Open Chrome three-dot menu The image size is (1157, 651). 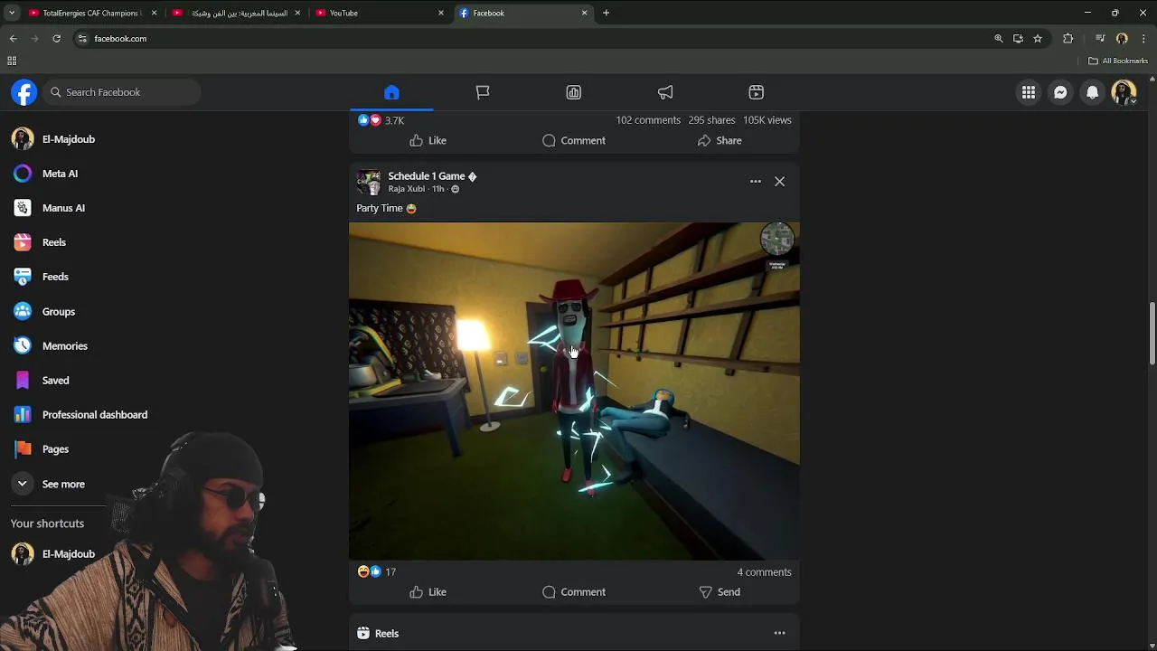point(1144,38)
